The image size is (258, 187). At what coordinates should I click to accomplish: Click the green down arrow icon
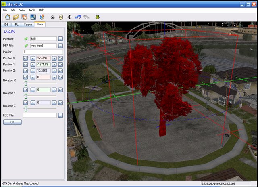click(x=97, y=17)
